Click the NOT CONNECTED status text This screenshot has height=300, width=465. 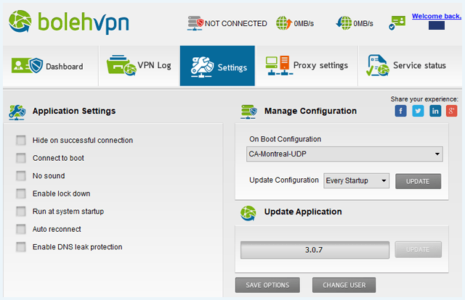tap(235, 24)
